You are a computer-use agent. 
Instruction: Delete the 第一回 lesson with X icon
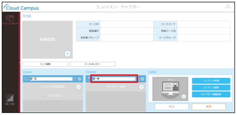tap(80, 79)
